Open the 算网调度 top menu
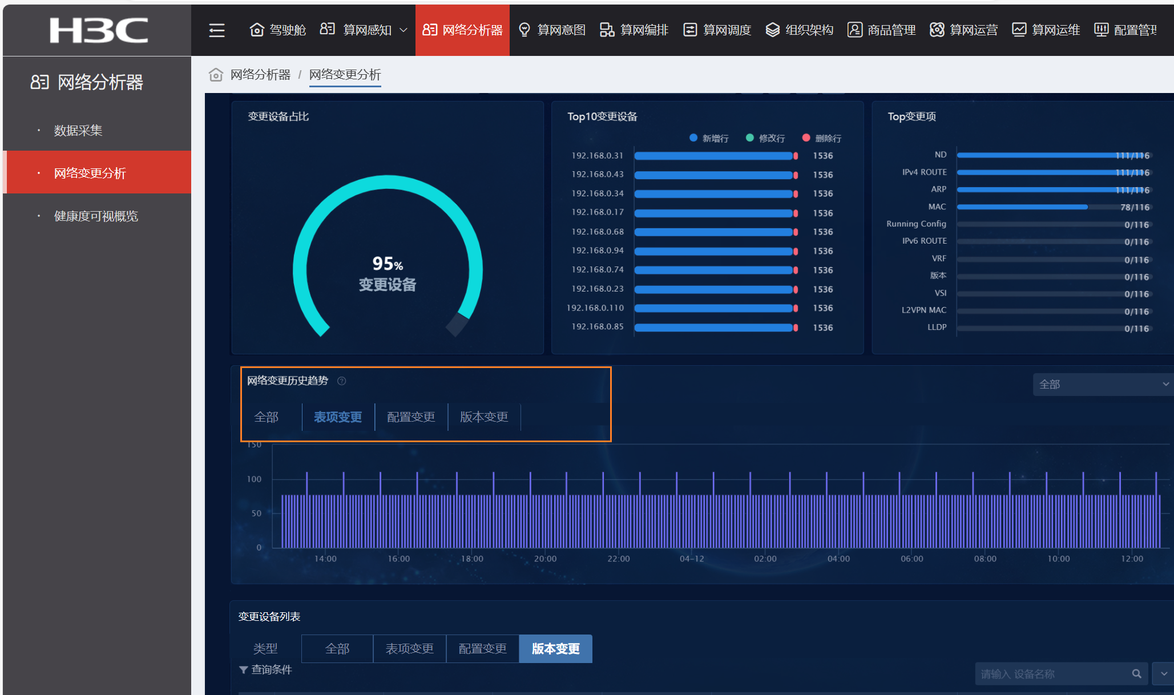This screenshot has width=1174, height=695. tap(717, 30)
